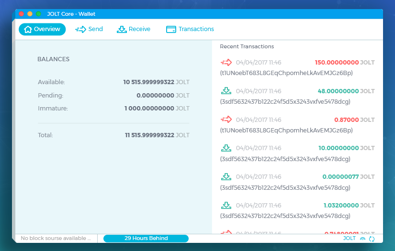Click the red send icon for 150.00000000 JOLT

(x=226, y=62)
